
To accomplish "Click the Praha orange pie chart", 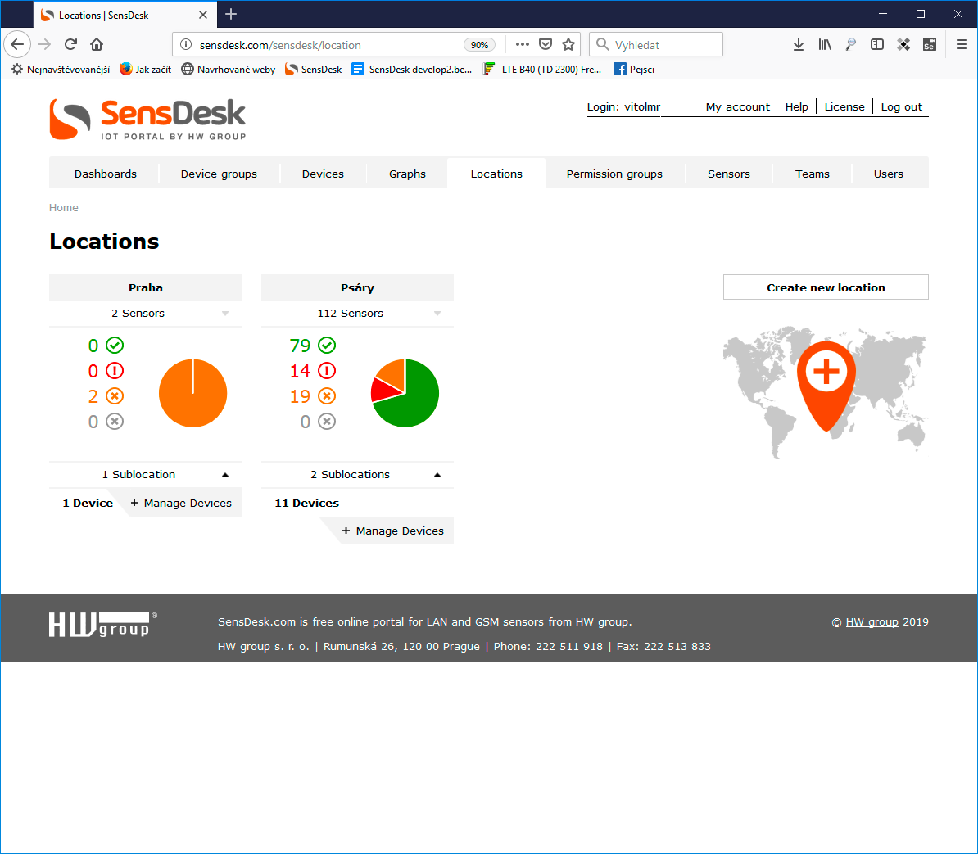I will [192, 393].
